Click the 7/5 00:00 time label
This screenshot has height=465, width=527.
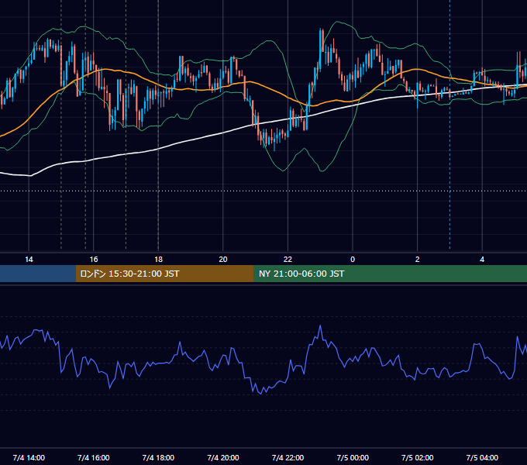click(x=353, y=457)
